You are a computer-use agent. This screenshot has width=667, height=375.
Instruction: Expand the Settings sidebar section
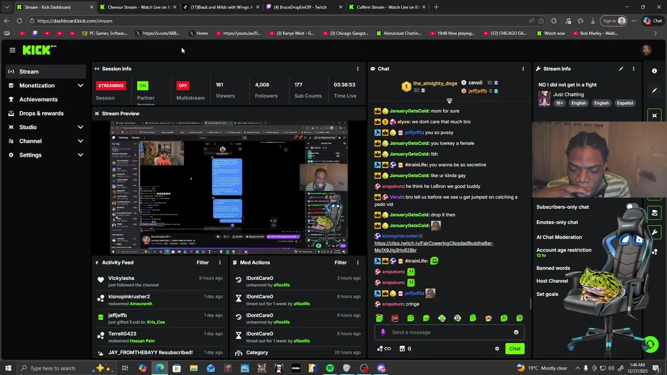click(80, 155)
